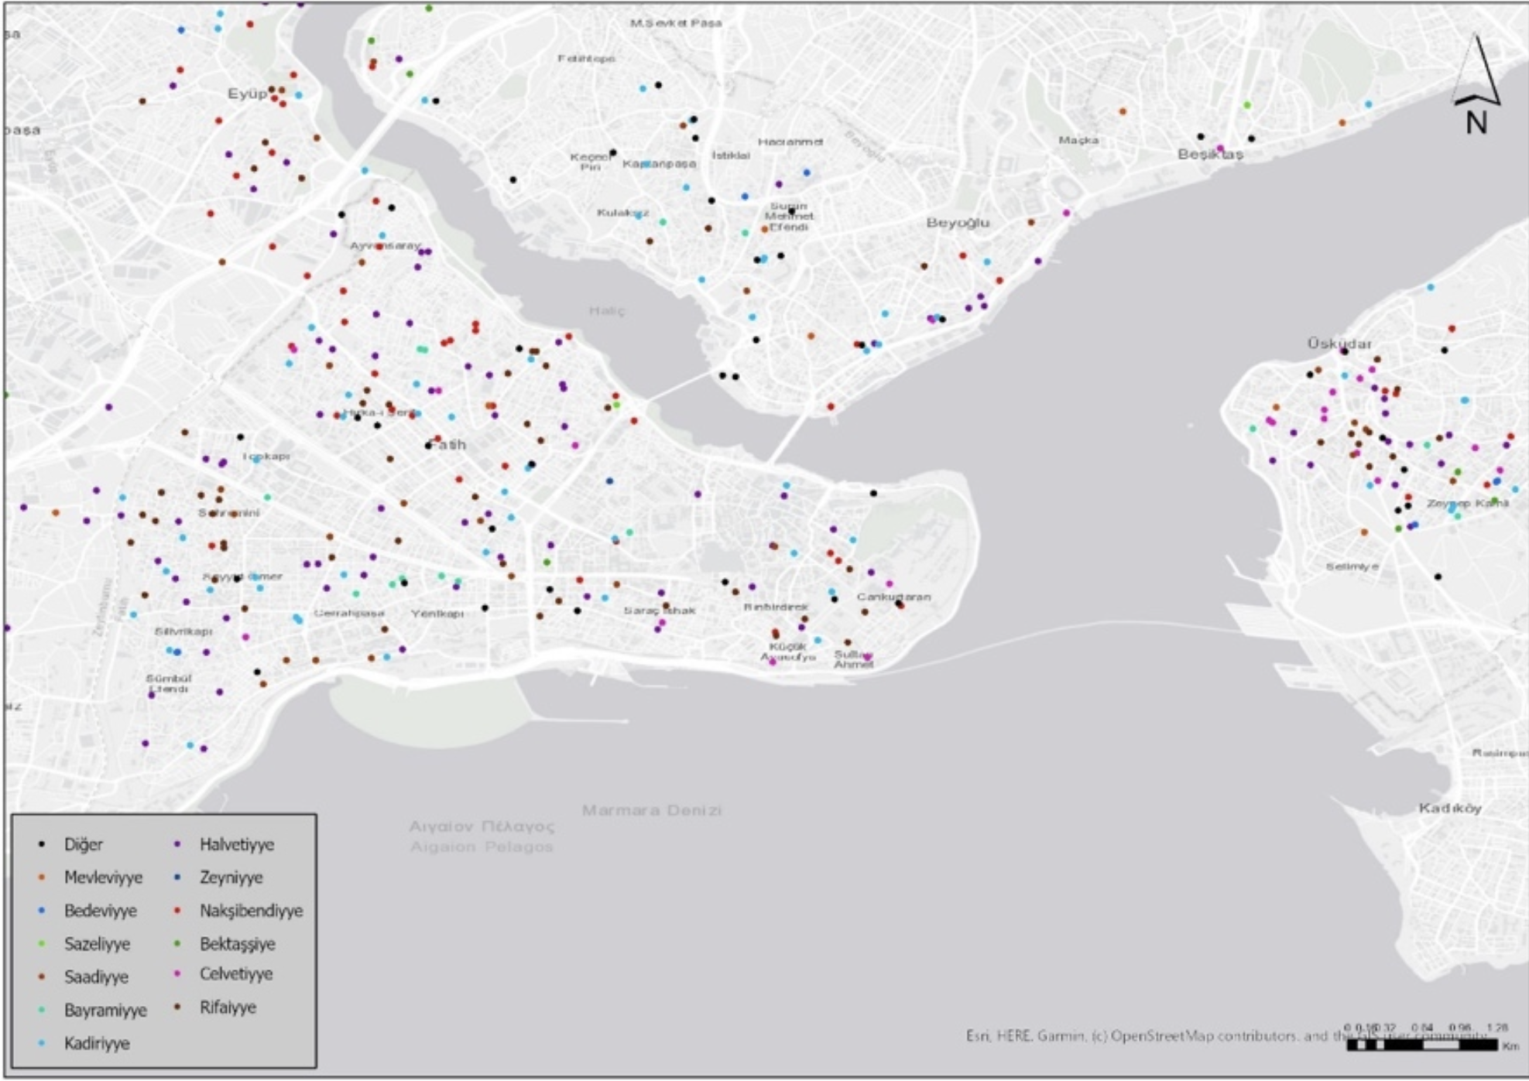Screen dimensions: 1529x1081
Task: Click the Marmara Denizi sea label
Action: tap(651, 810)
